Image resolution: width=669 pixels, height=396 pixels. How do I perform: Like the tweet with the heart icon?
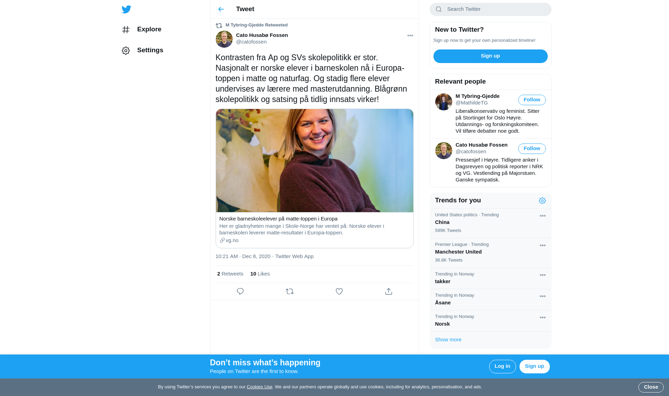point(339,292)
